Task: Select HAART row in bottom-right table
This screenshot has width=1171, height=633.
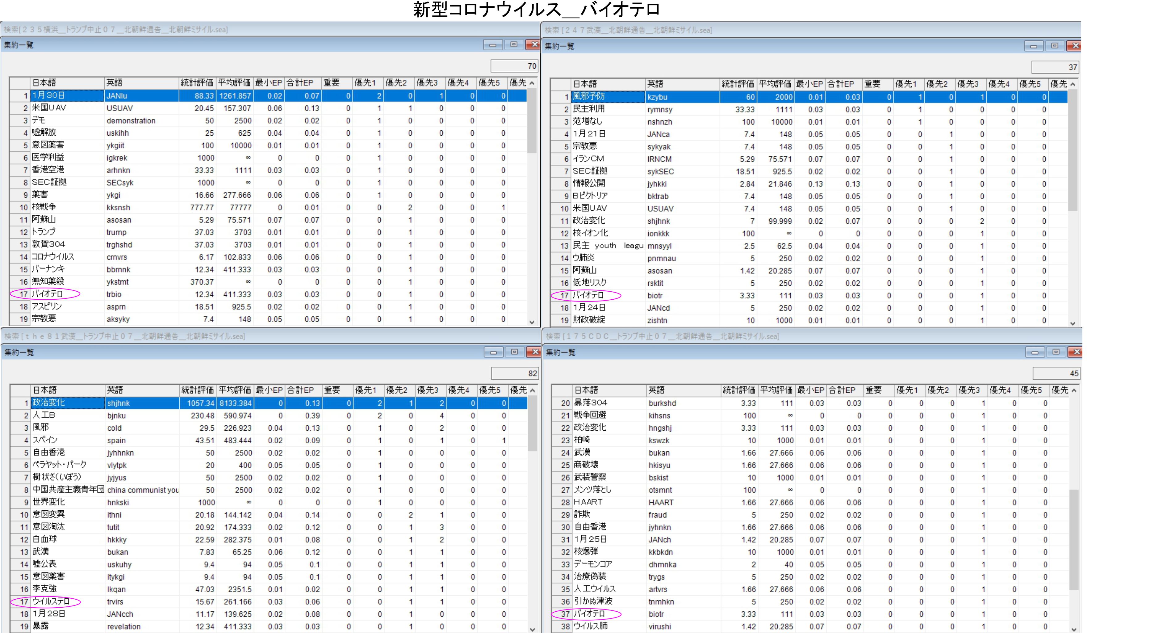Action: point(588,502)
